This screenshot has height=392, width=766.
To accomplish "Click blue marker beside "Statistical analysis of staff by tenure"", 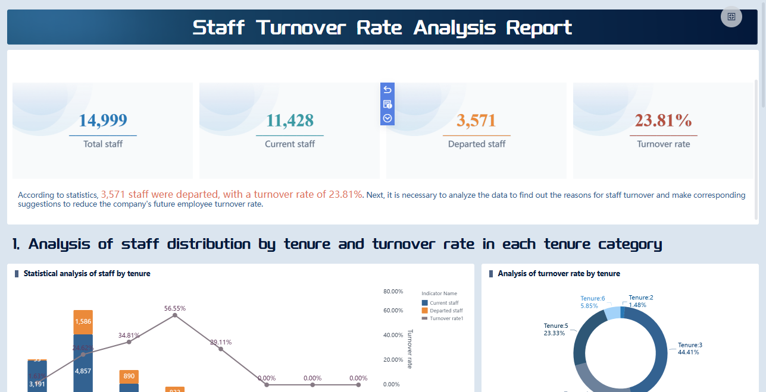I will [x=15, y=273].
